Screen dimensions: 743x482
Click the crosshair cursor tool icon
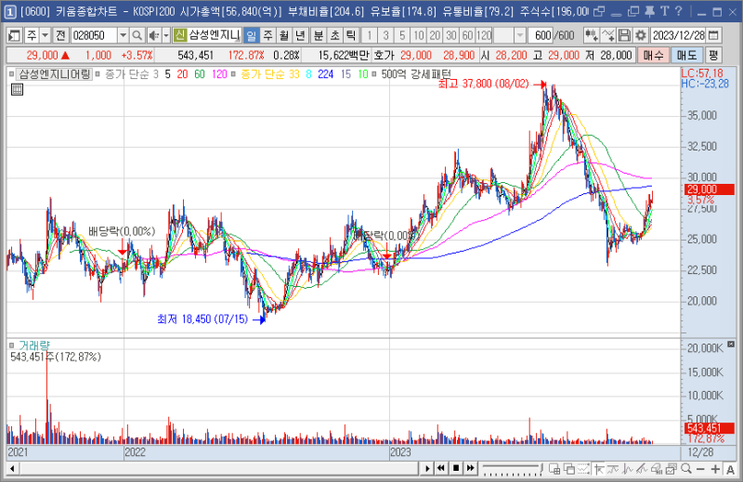(x=599, y=469)
